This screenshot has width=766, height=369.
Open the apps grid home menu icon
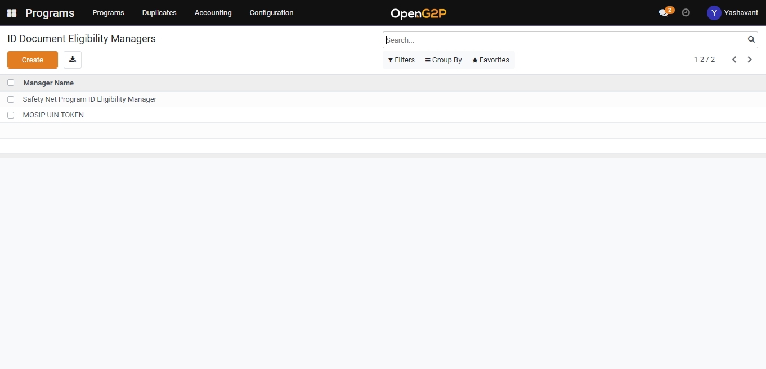tap(11, 13)
